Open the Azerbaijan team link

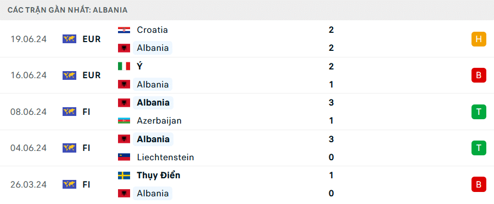click(x=159, y=121)
